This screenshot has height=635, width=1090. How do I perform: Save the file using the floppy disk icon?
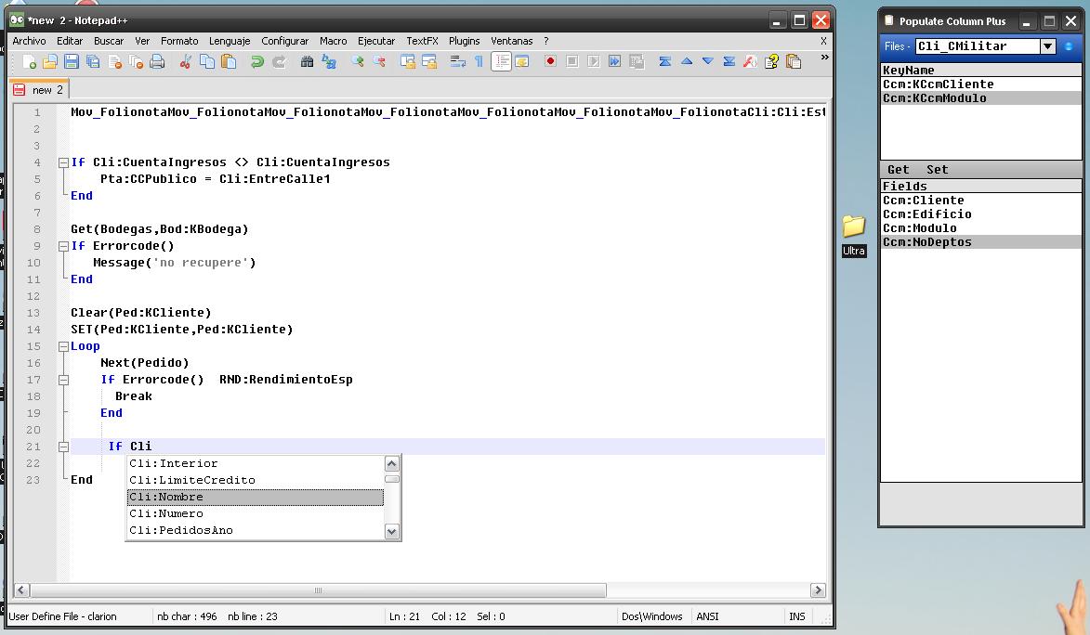tap(71, 62)
